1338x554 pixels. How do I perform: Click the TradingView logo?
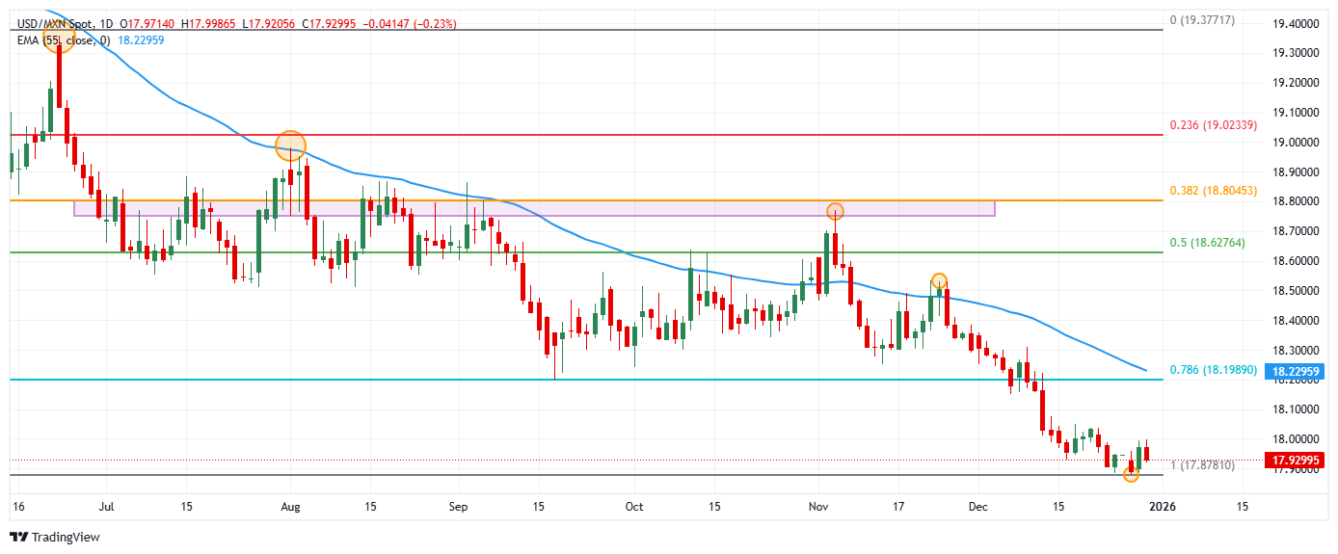click(x=55, y=537)
